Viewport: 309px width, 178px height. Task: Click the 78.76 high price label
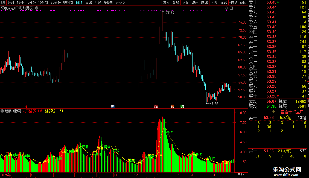coord(170,12)
